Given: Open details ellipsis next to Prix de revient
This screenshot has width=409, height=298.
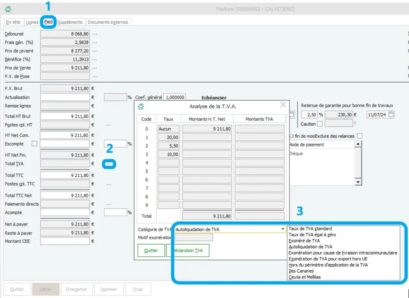Looking at the screenshot, I should [95, 51].
